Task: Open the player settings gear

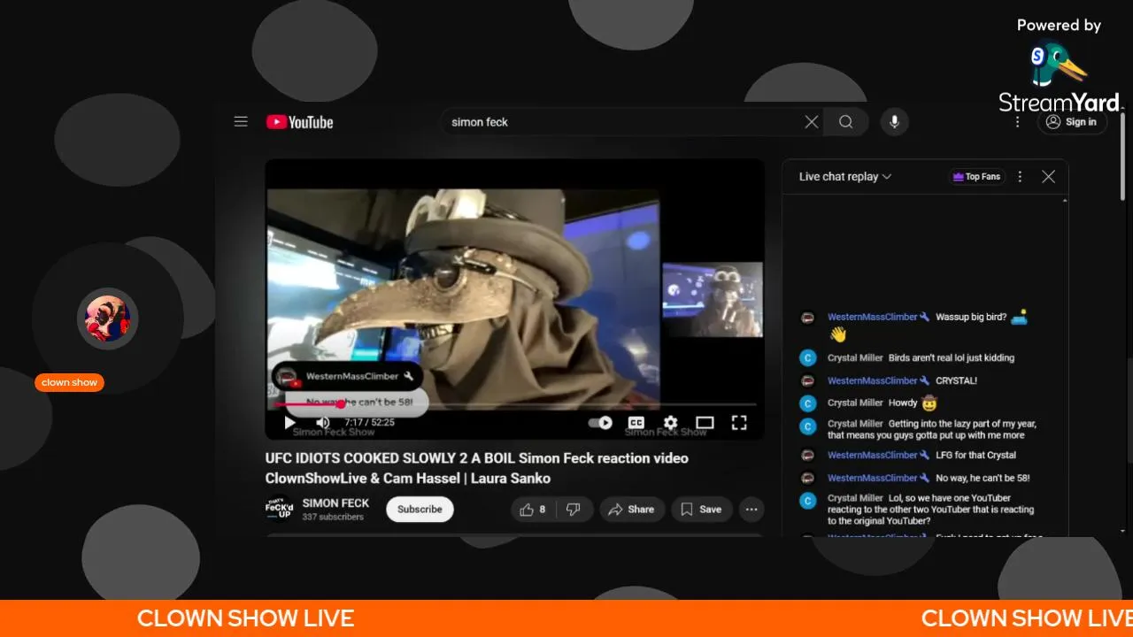Action: click(x=670, y=423)
